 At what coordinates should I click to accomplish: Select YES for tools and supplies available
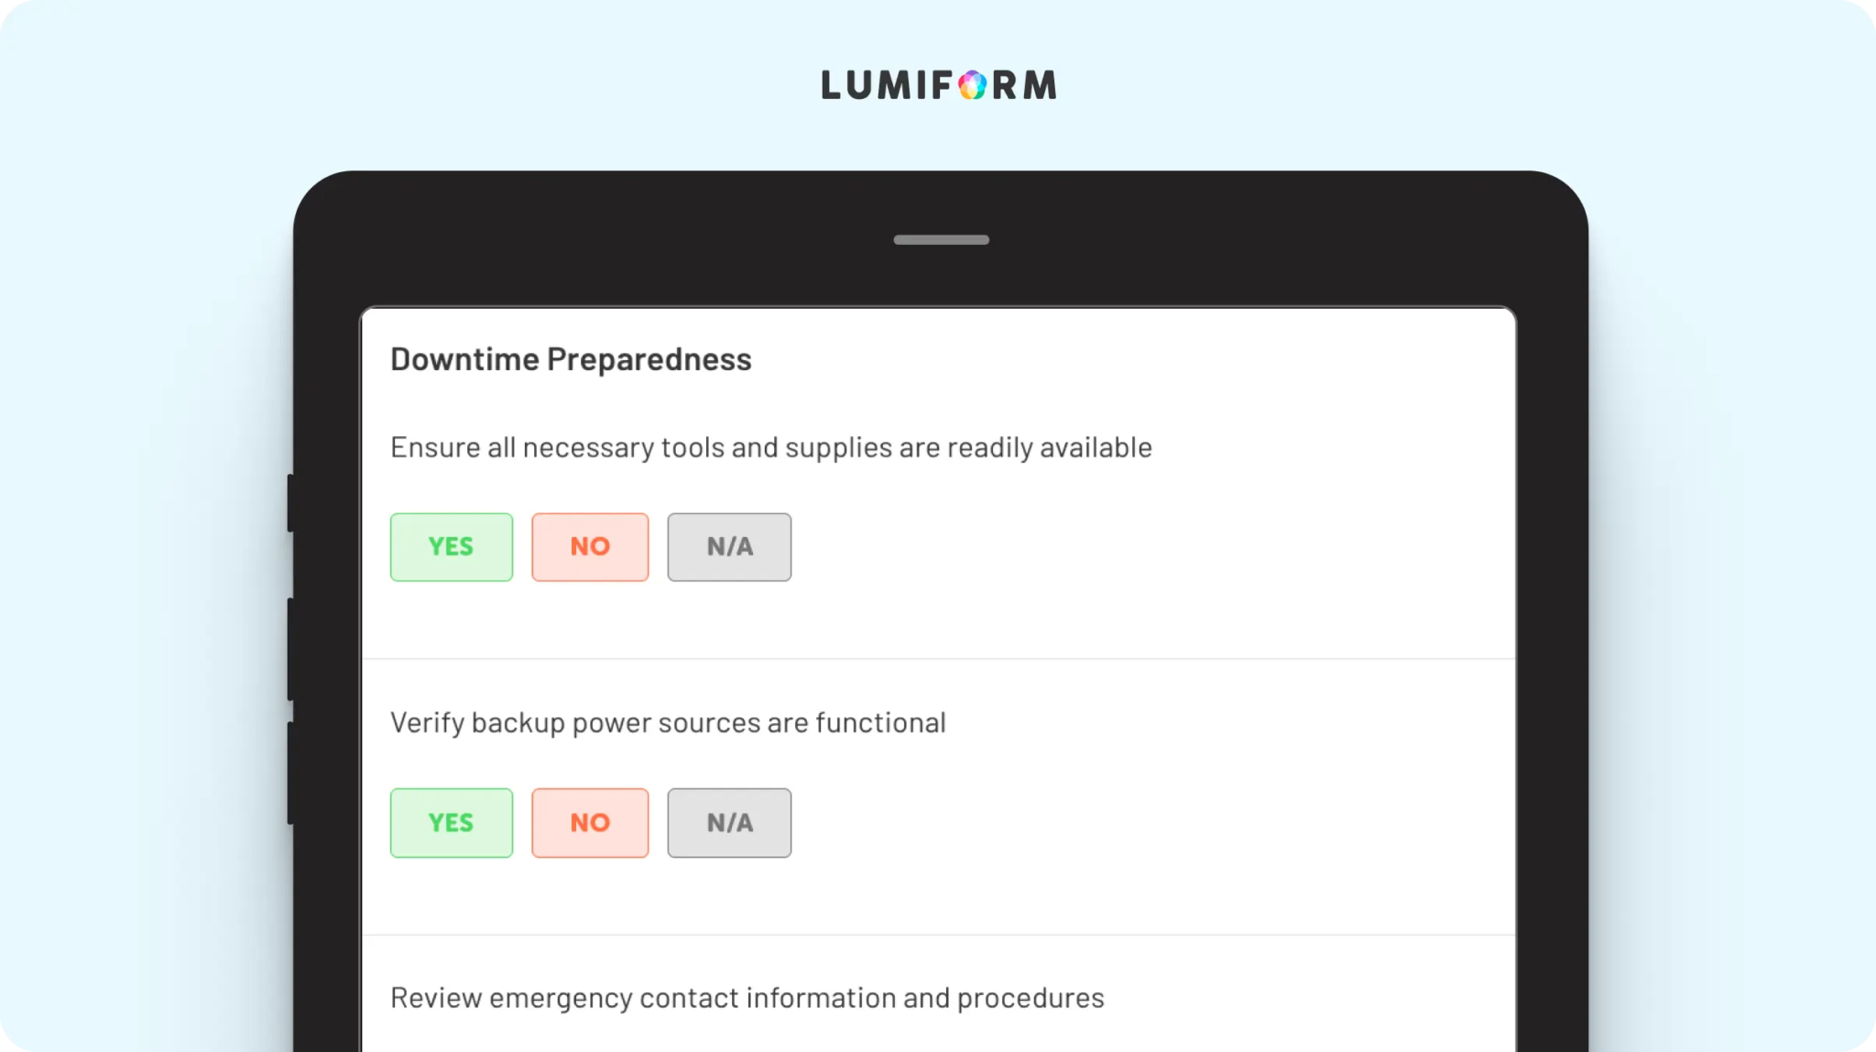point(452,547)
